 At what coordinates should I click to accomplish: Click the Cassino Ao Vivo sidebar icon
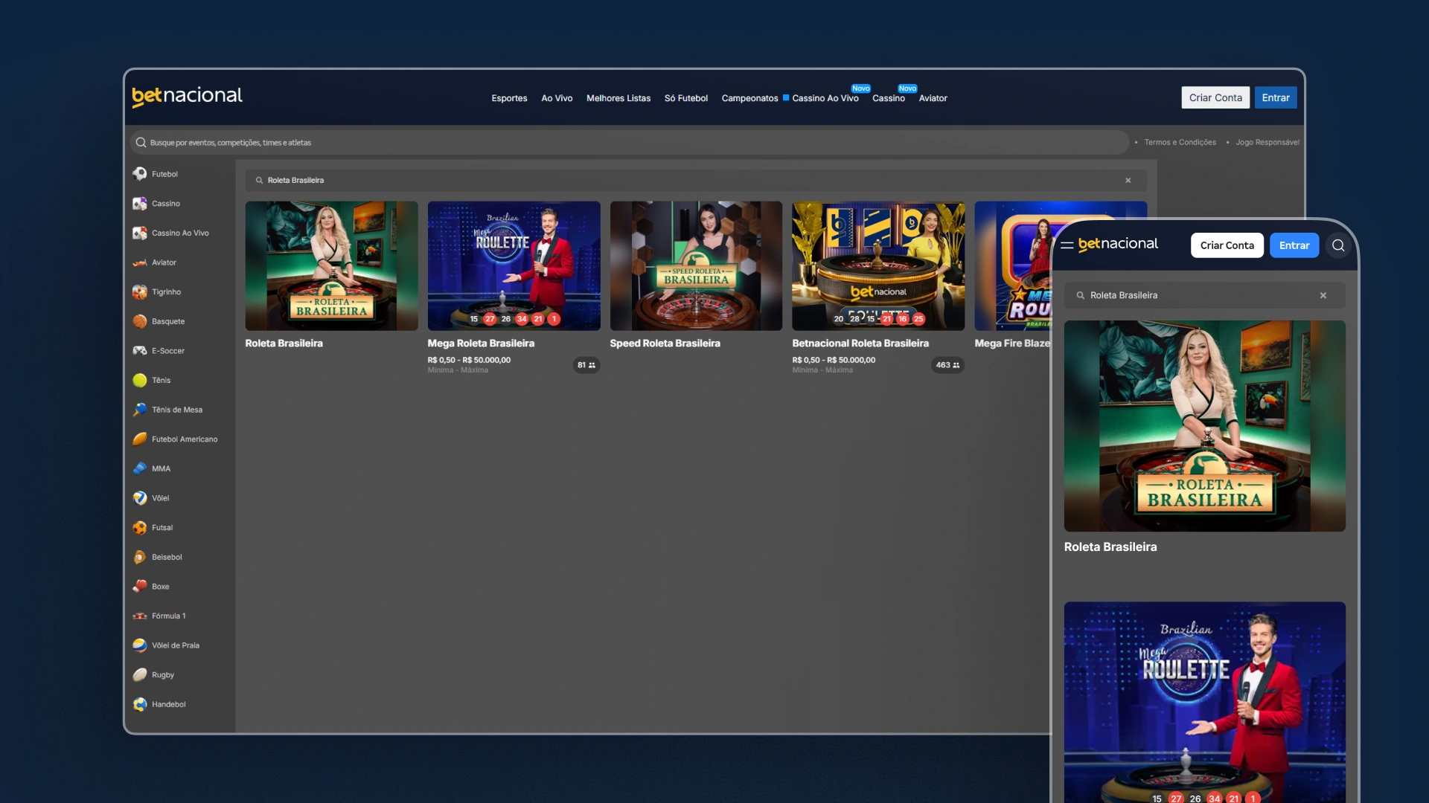point(140,233)
